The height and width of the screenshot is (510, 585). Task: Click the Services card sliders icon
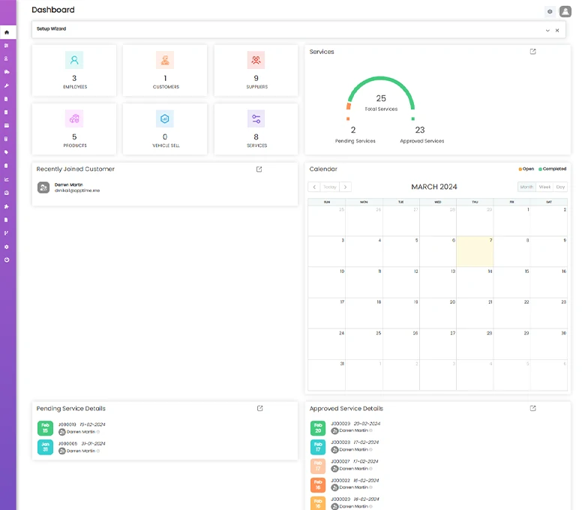tap(256, 118)
